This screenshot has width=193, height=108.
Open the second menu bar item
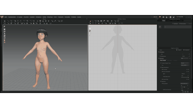coord(12,17)
